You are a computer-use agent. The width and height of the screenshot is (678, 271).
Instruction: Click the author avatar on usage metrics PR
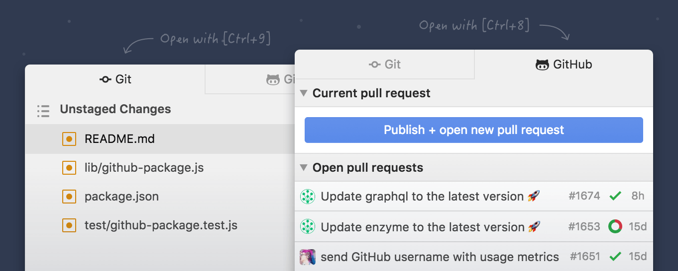coord(308,257)
